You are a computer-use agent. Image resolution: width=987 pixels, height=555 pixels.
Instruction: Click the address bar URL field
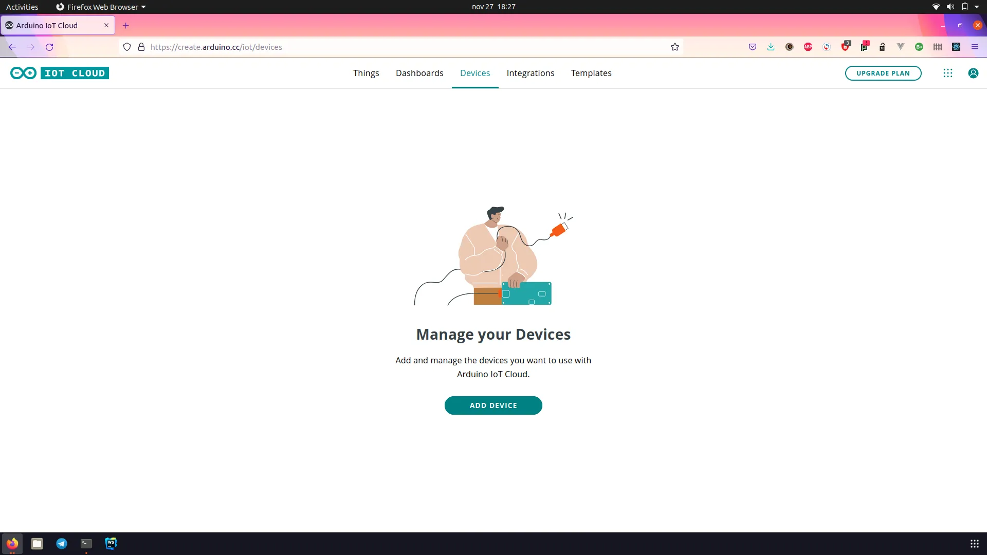coord(360,47)
